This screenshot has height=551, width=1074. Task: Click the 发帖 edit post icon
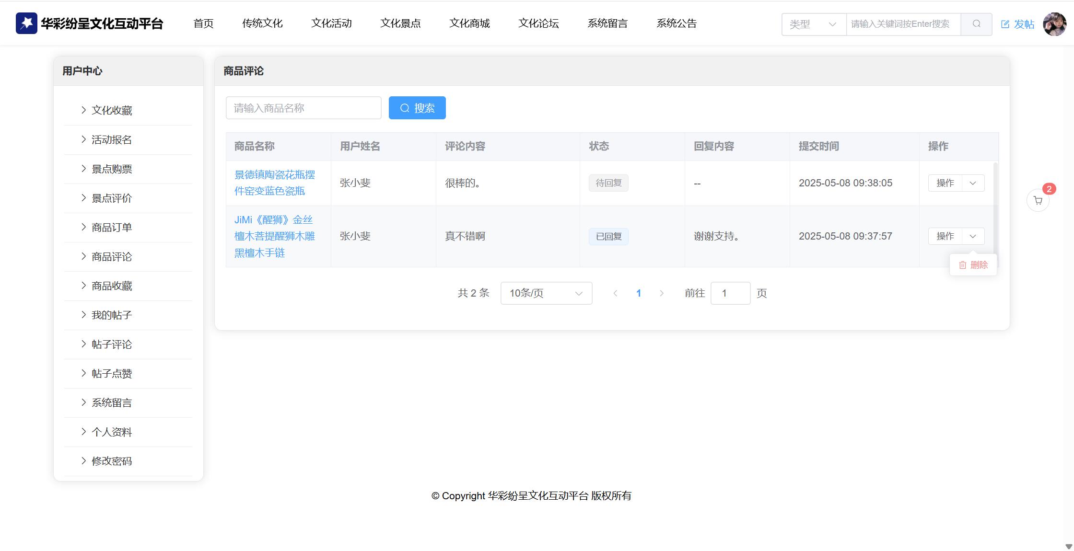pos(1005,24)
